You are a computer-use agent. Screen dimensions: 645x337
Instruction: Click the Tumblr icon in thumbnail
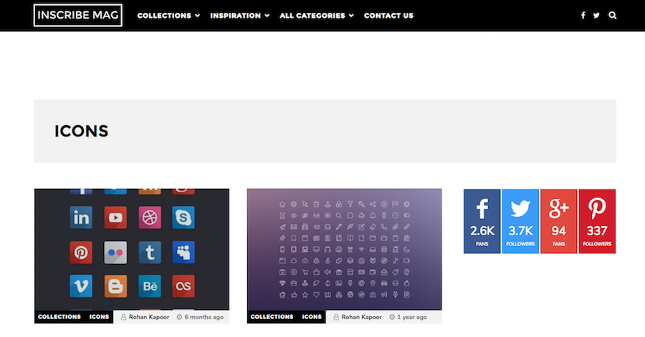pyautogui.click(x=150, y=252)
